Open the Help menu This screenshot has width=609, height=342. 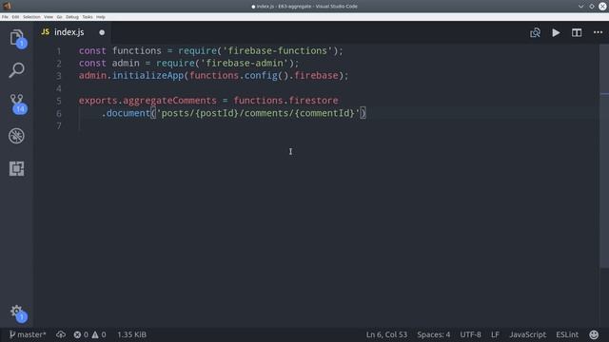pyautogui.click(x=101, y=17)
